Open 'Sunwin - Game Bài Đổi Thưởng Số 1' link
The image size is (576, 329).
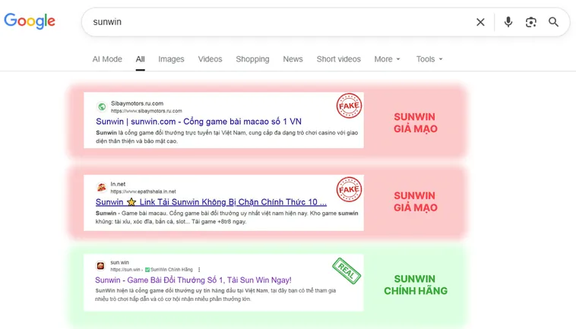(x=193, y=280)
